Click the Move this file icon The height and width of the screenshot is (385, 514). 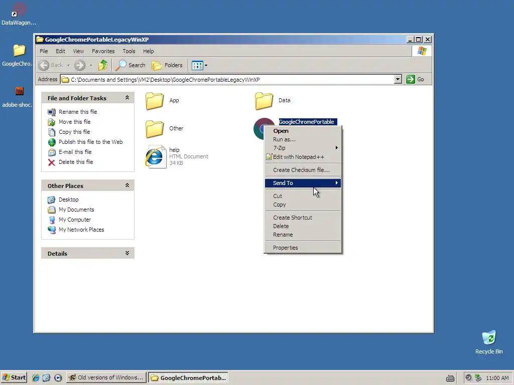click(52, 122)
